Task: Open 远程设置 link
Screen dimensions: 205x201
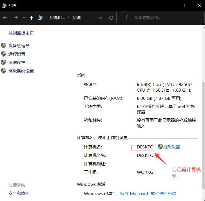Action: tap(17, 54)
